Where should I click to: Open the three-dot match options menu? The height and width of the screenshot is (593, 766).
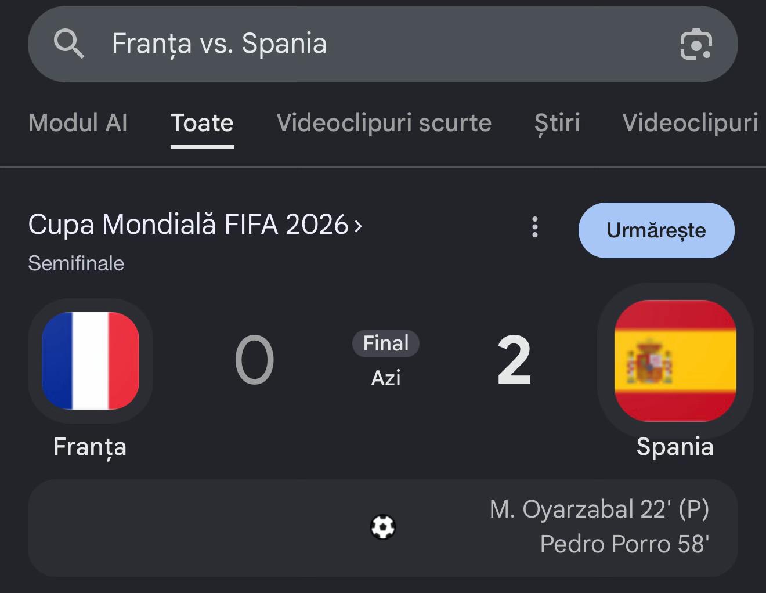[535, 227]
